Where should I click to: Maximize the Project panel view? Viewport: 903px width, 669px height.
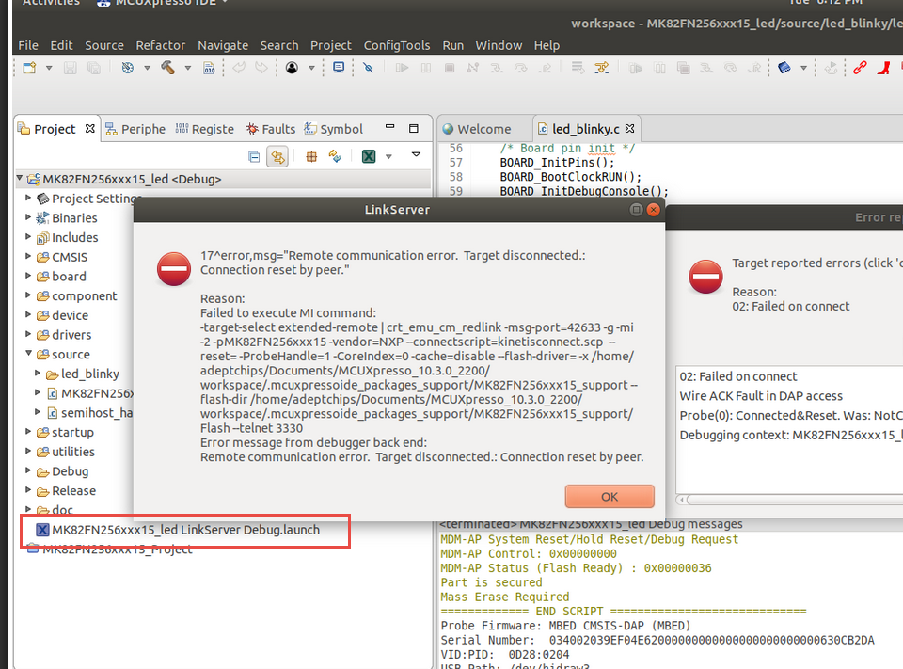pyautogui.click(x=414, y=129)
